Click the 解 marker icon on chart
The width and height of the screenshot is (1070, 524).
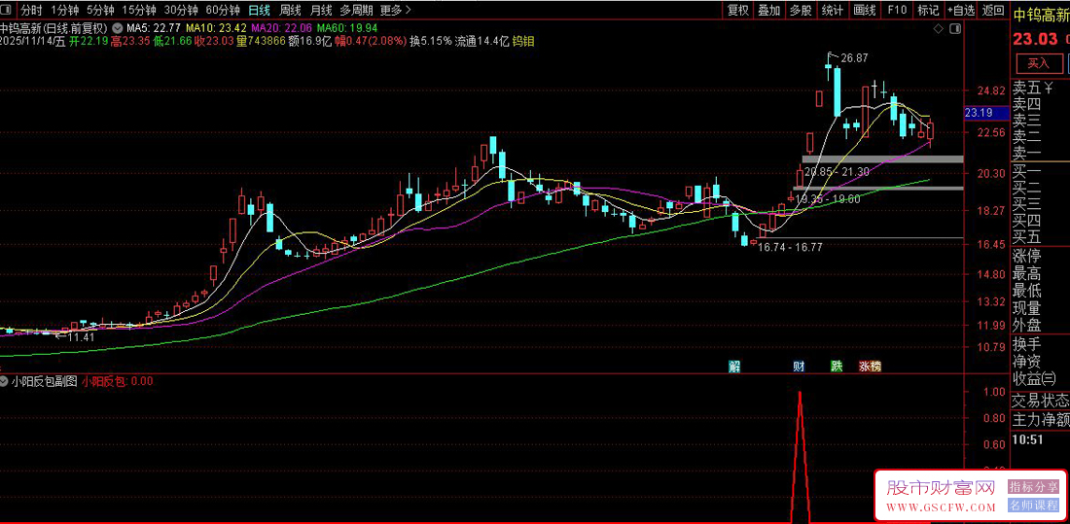click(x=734, y=367)
